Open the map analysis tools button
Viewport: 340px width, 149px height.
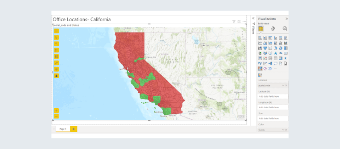56,63
